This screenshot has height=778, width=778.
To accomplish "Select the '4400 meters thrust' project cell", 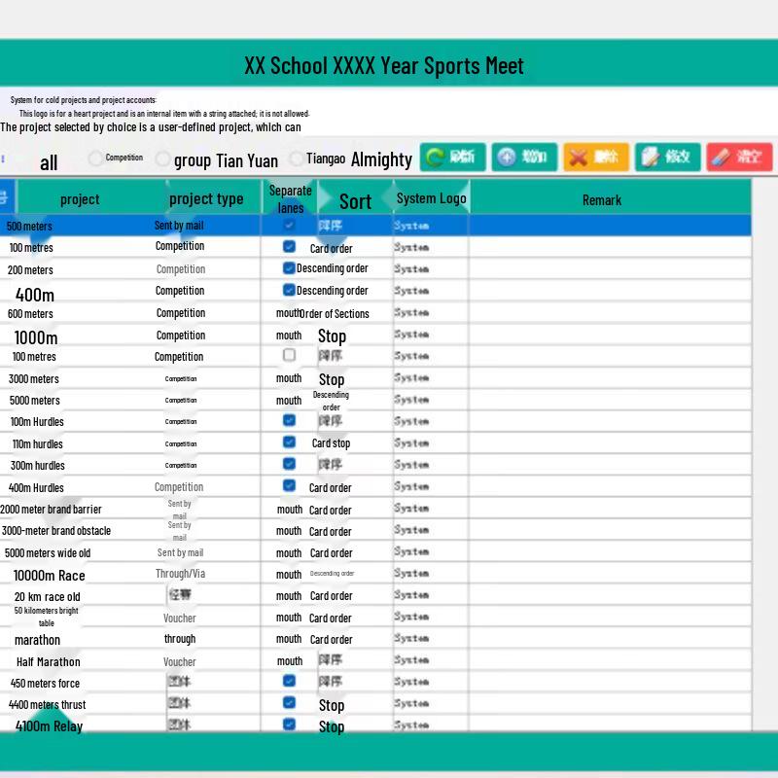I will [x=47, y=704].
